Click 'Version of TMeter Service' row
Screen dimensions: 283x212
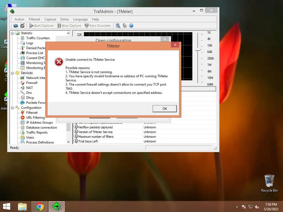pyautogui.click(x=145, y=132)
